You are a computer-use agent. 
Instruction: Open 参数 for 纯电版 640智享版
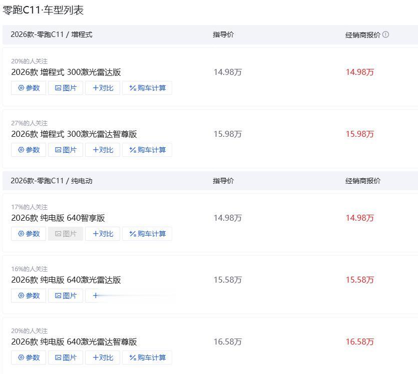tap(29, 234)
